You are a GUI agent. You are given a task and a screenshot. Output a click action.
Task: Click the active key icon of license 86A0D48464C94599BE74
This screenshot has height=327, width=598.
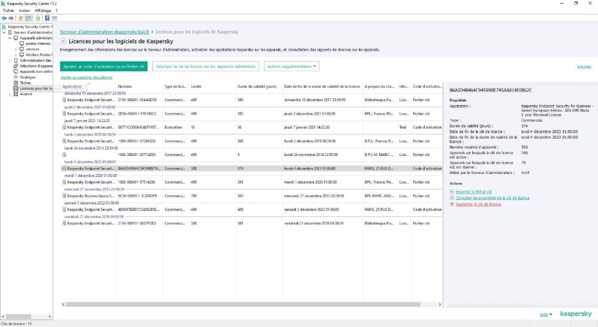[65, 169]
